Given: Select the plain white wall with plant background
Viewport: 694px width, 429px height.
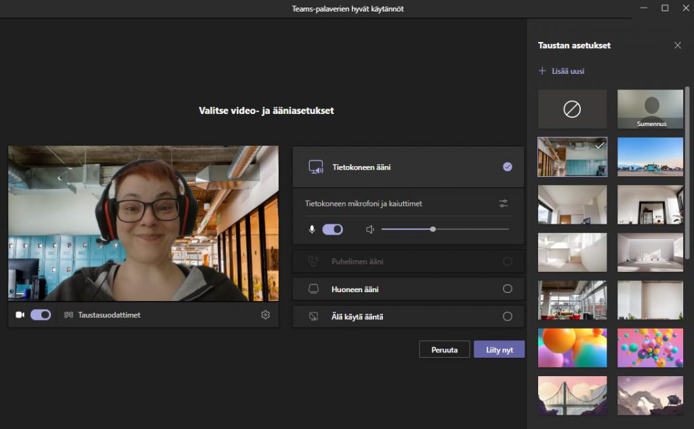Looking at the screenshot, I should click(x=650, y=300).
